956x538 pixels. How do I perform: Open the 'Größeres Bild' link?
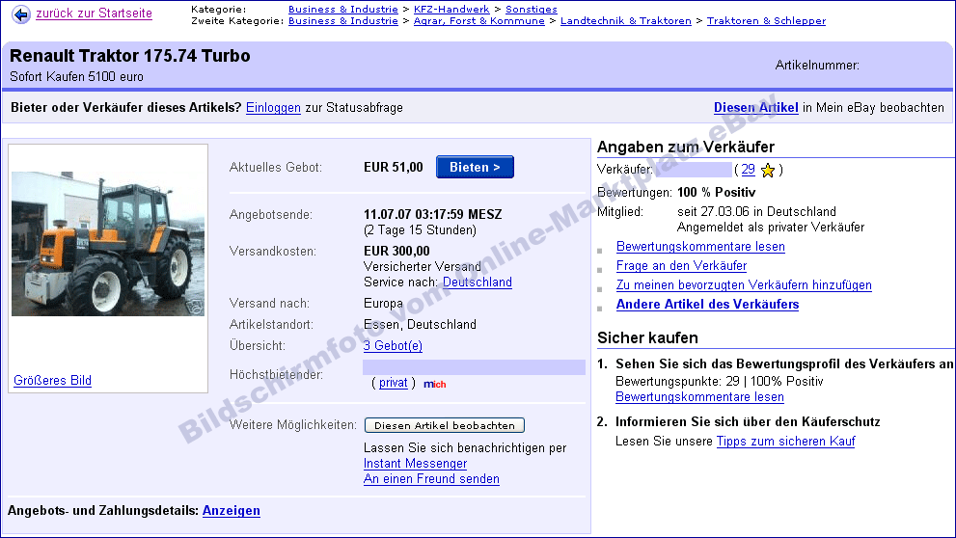tap(52, 380)
